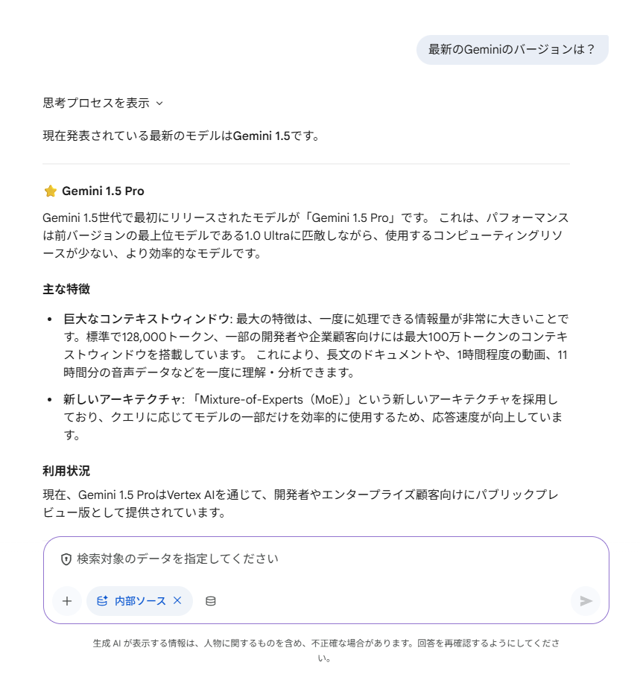Click the bold 新しいアーキテクチャ bullet title
640x677 pixels.
(x=122, y=400)
